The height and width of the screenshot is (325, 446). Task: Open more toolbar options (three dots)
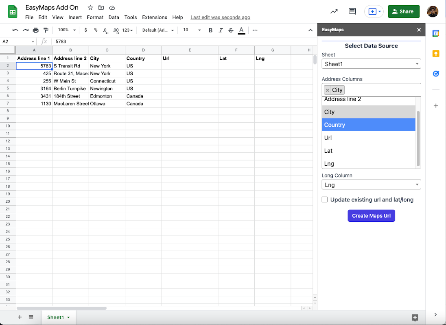pos(255,30)
